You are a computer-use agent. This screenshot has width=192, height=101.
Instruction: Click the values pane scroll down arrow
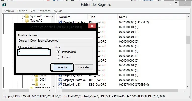coord(188,86)
